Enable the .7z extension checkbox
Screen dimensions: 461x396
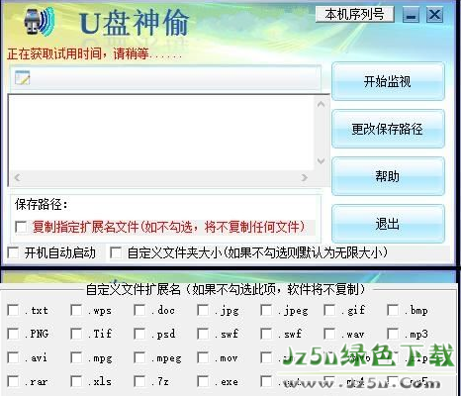click(139, 381)
